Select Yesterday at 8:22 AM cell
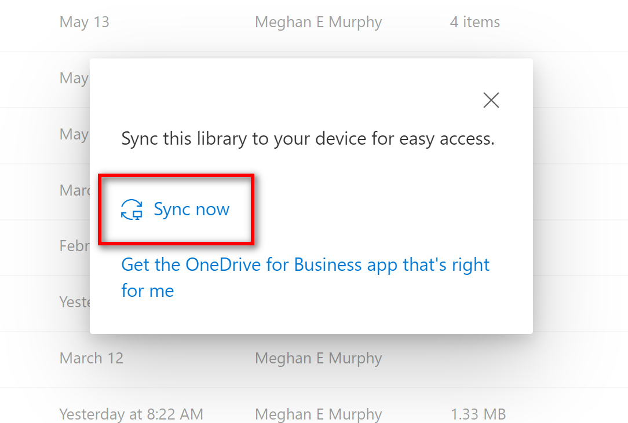 [132, 414]
